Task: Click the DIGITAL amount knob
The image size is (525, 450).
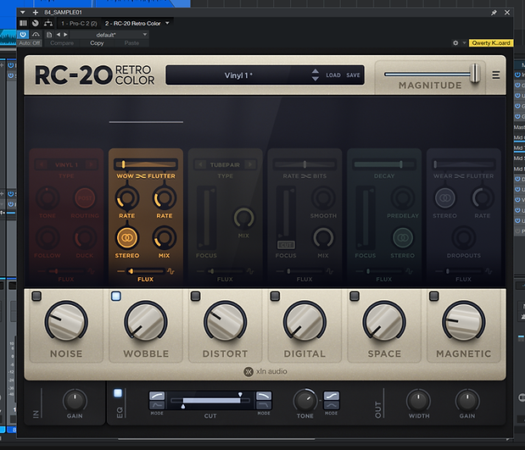Action: click(304, 322)
